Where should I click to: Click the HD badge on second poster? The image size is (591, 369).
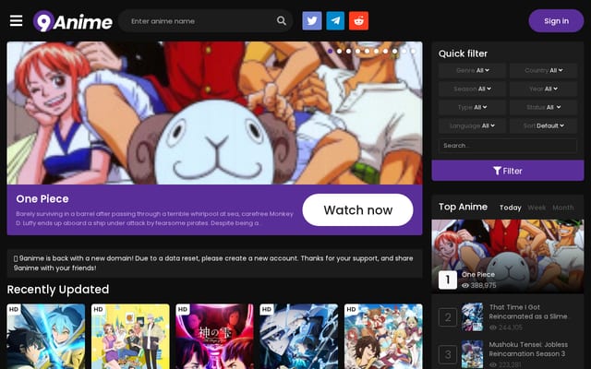99,309
